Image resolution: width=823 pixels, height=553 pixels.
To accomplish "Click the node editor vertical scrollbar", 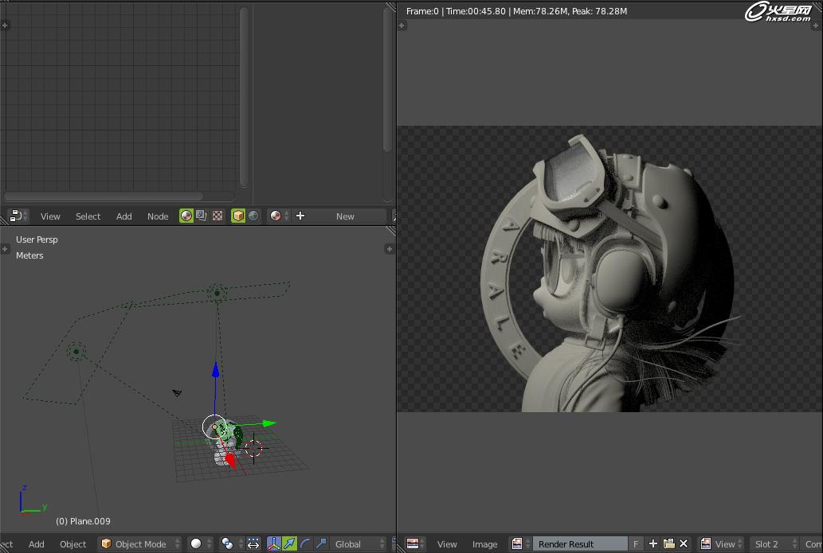I will pyautogui.click(x=244, y=97).
